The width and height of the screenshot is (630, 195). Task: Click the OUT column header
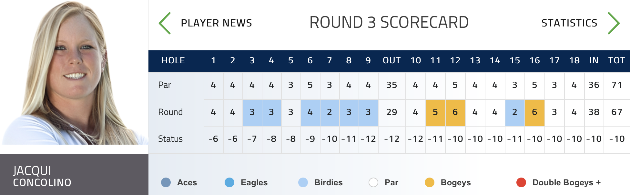tap(391, 61)
